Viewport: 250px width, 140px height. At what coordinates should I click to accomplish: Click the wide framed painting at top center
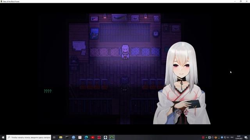coord(120,17)
